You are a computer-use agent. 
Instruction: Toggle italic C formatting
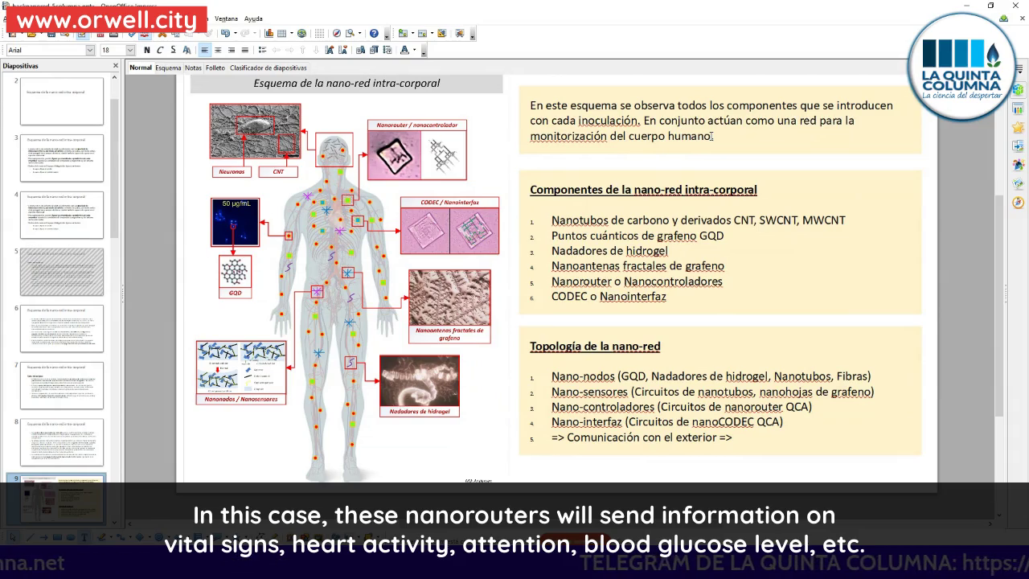coord(160,50)
